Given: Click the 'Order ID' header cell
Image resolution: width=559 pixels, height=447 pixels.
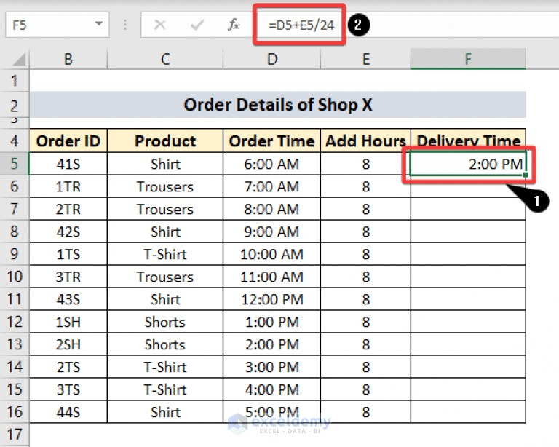Looking at the screenshot, I should (68, 141).
